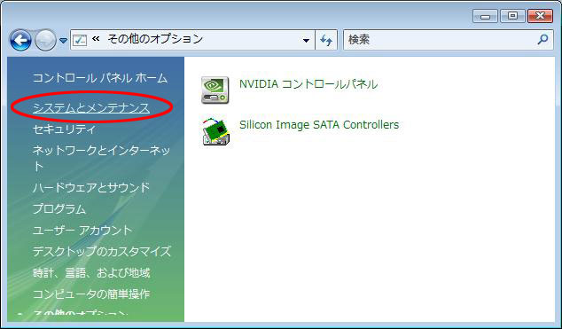Open プログラム category link
The image size is (562, 329).
[59, 209]
